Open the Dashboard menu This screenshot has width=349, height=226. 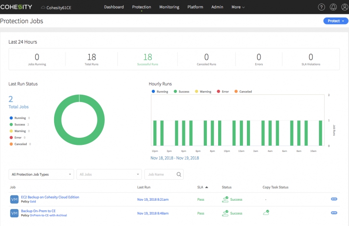click(114, 7)
